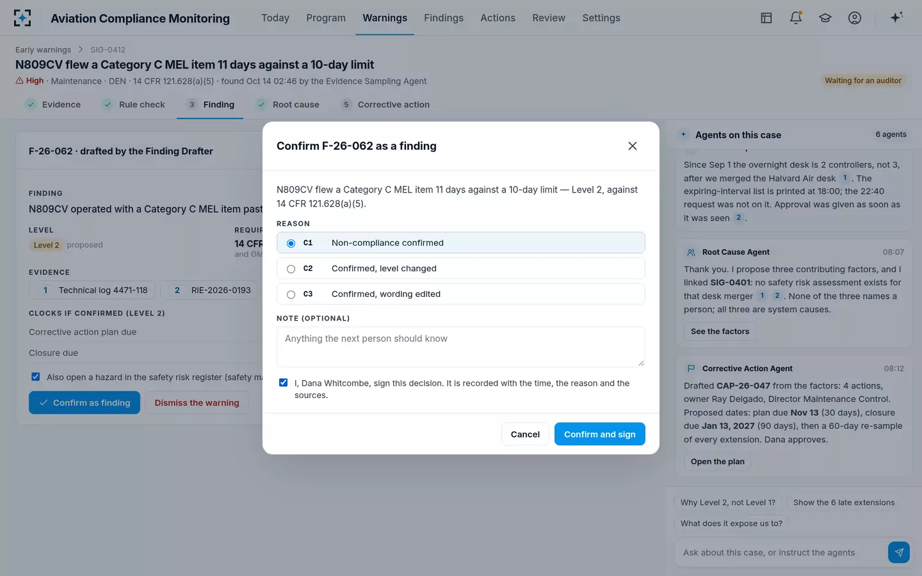Viewport: 922px width, 576px height.
Task: Close the confirm finding dialog
Action: click(x=633, y=146)
